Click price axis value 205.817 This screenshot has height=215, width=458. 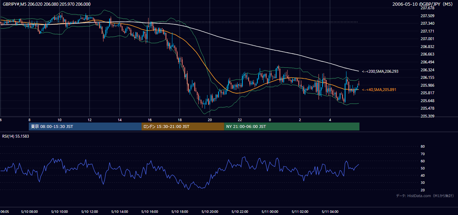click(x=428, y=93)
